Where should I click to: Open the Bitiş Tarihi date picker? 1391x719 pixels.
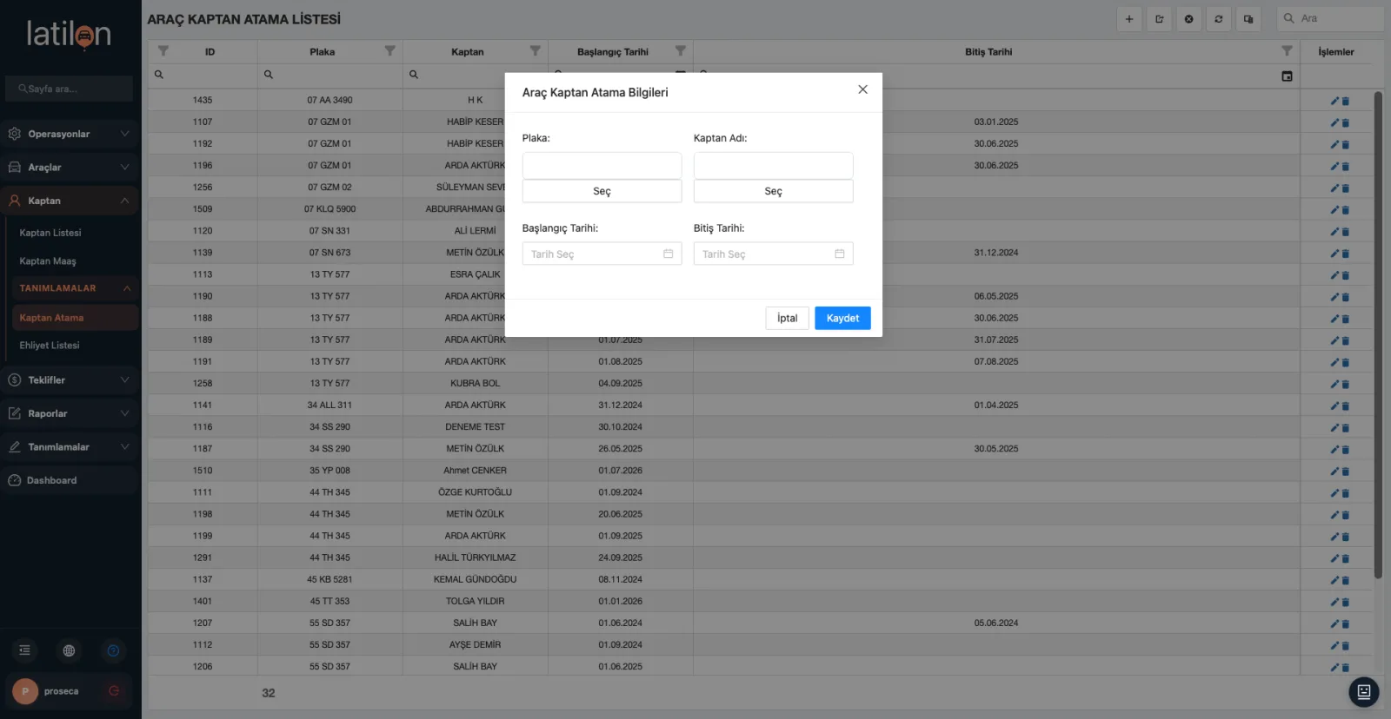click(x=773, y=254)
